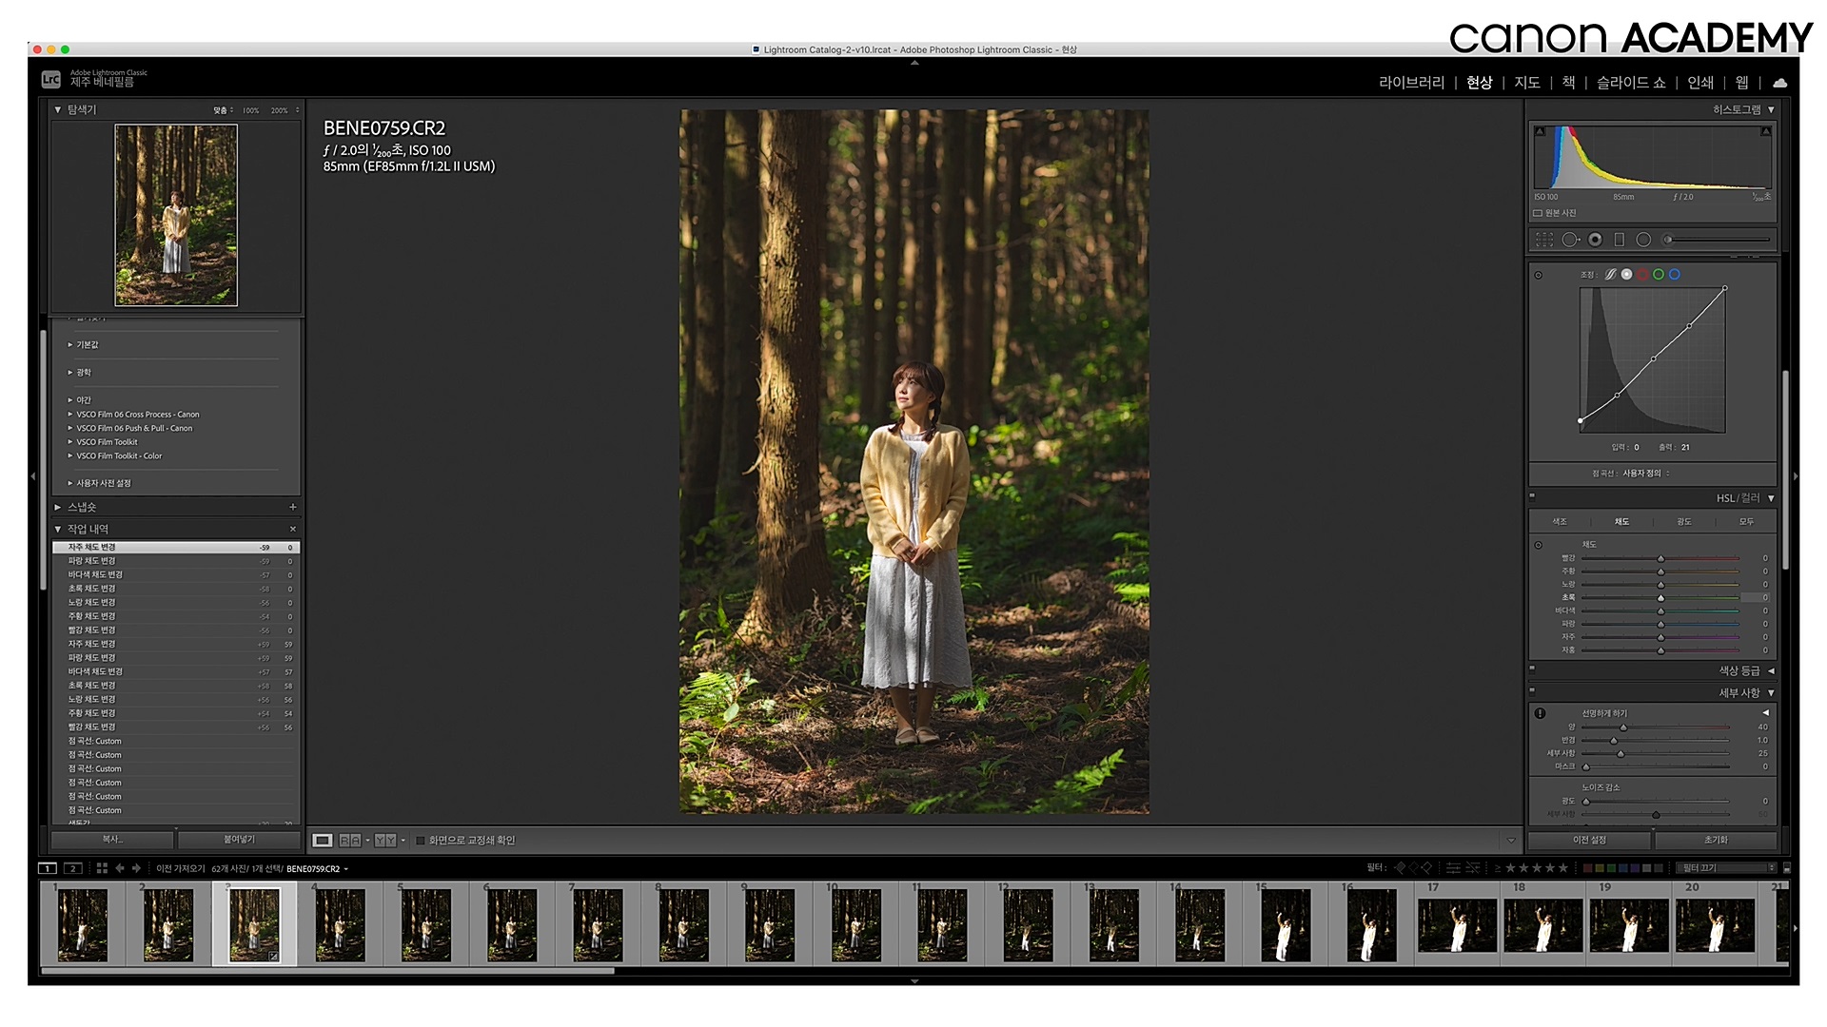The image size is (1827, 1027).
Task: Expand the 기본값 preset folder
Action: point(70,345)
